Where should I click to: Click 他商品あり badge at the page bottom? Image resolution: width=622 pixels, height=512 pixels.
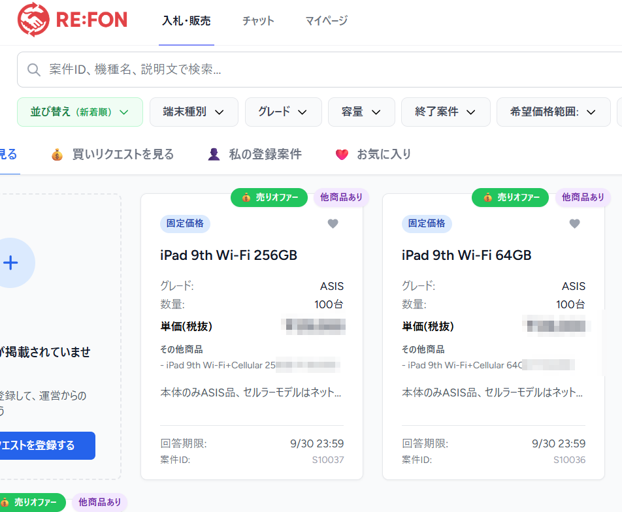99,502
